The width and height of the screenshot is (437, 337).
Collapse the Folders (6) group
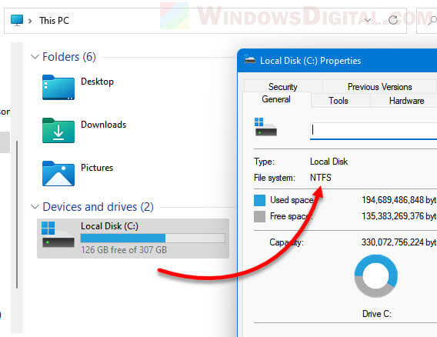(35, 57)
